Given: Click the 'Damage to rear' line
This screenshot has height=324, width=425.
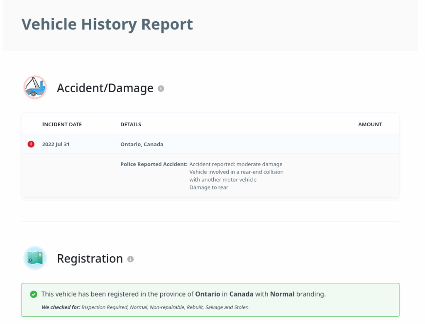Looking at the screenshot, I should click(209, 187).
